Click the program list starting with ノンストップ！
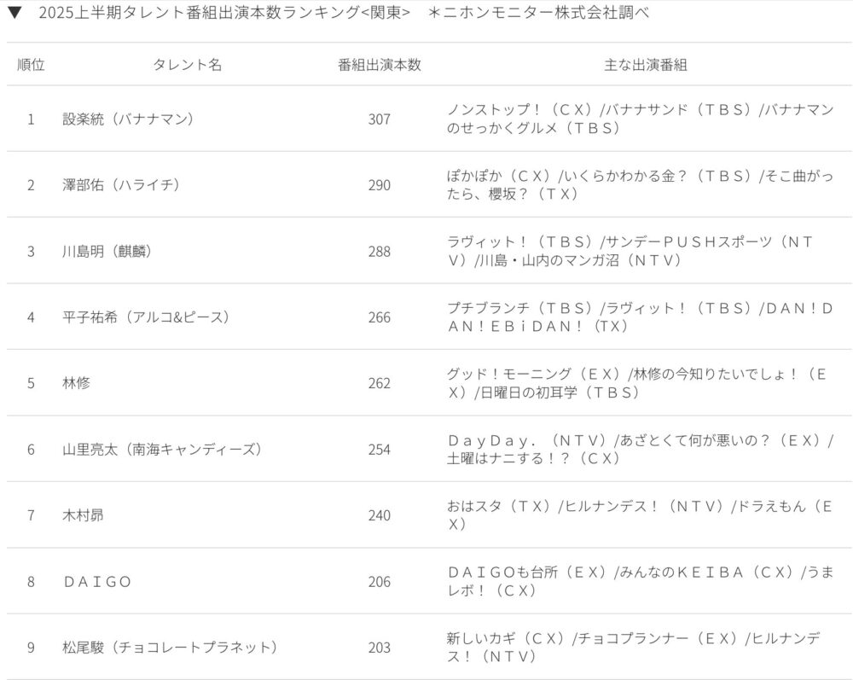 coord(640,119)
